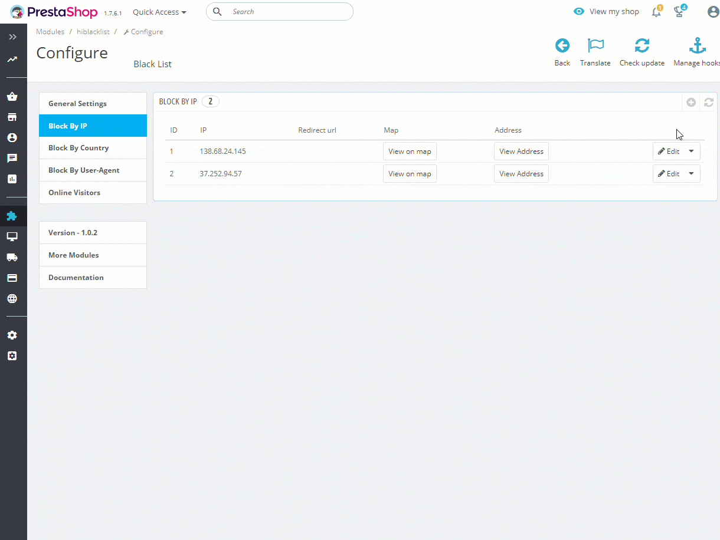Click the Address column header
720x540 pixels.
click(x=508, y=130)
